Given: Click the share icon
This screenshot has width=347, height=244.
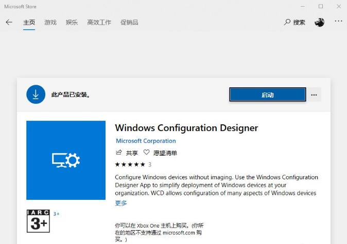Looking at the screenshot, I should pos(119,153).
